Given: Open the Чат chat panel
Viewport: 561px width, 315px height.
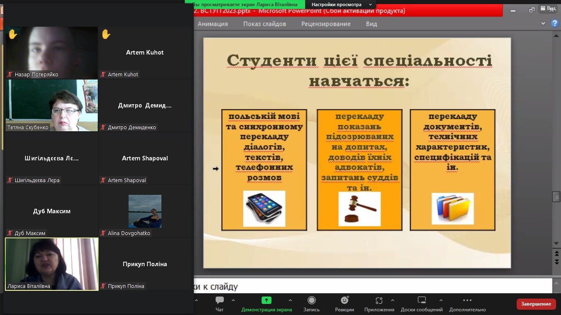Looking at the screenshot, I should pos(220,304).
